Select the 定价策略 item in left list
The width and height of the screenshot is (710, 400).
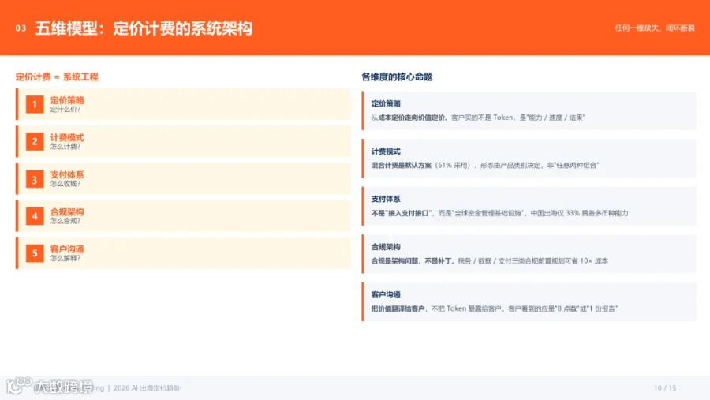(183, 104)
